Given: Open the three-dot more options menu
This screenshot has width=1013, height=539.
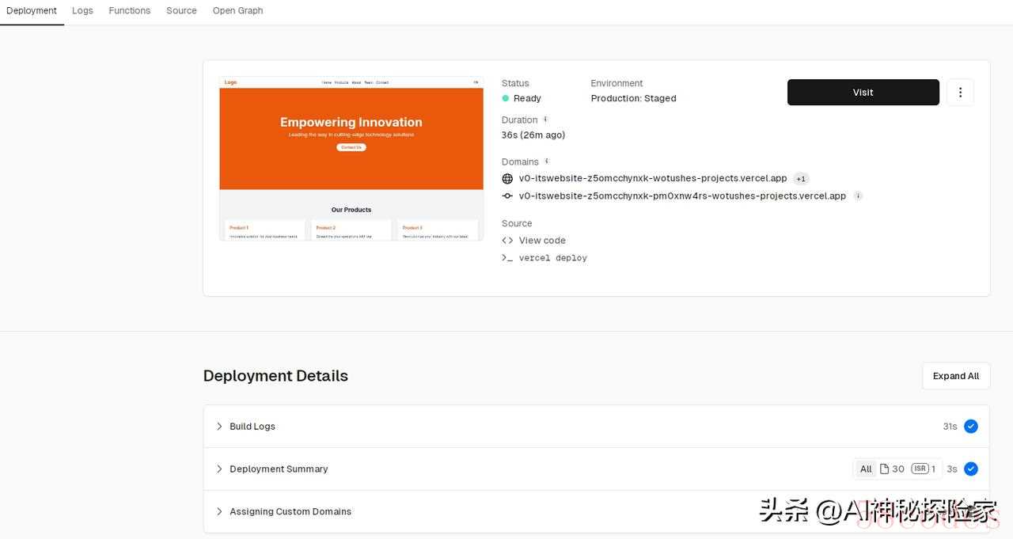Looking at the screenshot, I should [960, 93].
